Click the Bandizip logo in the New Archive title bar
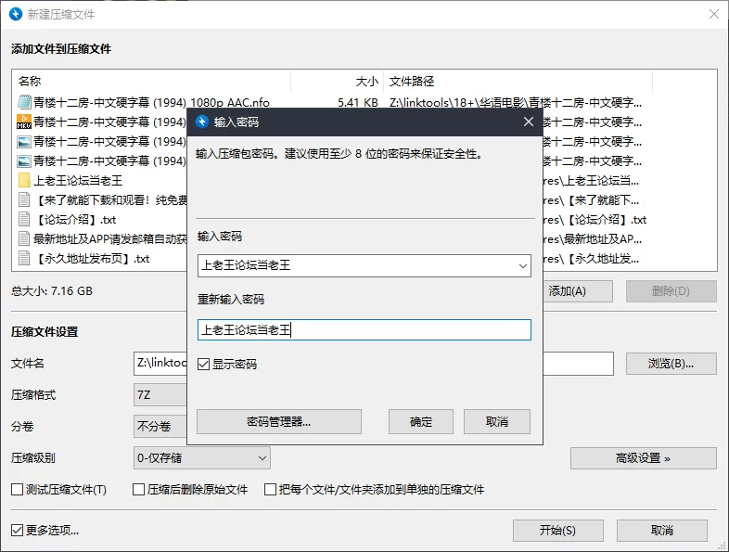The width and height of the screenshot is (729, 552). 16,14
